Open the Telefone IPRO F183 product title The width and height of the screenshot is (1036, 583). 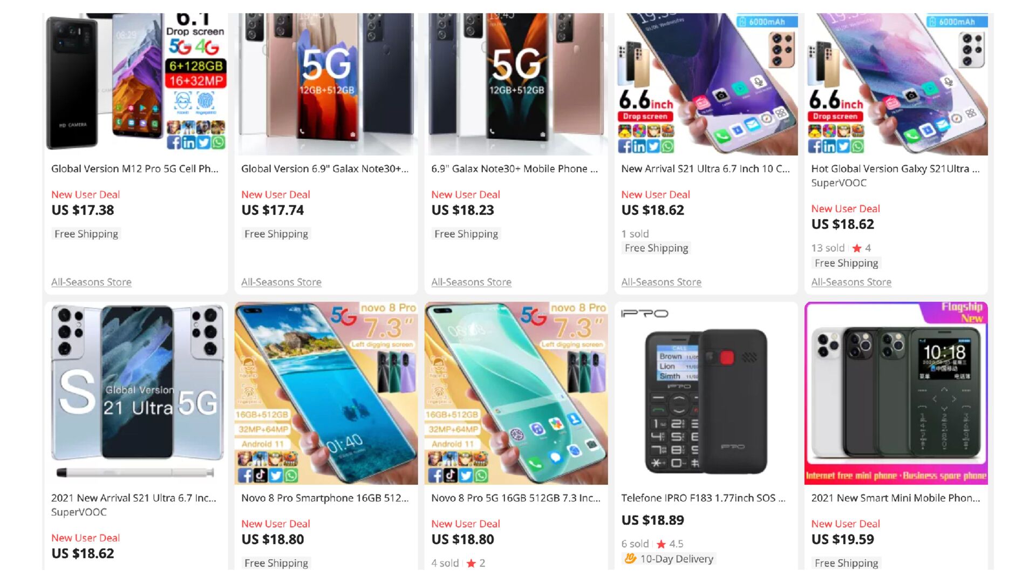[x=703, y=498]
